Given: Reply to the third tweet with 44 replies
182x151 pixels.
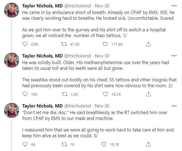Looking at the screenshot, I should 25,144.
